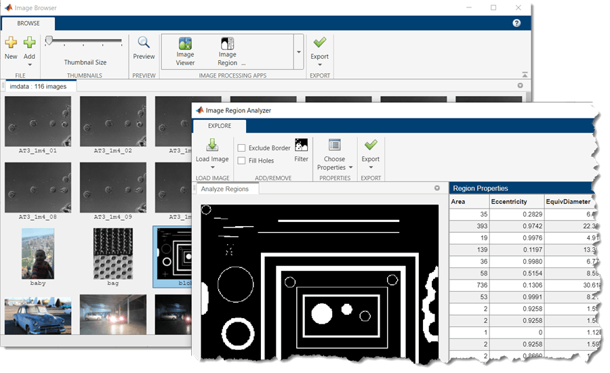This screenshot has width=610, height=373.
Task: Launch the Image Viewer app
Action: pyautogui.click(x=185, y=45)
